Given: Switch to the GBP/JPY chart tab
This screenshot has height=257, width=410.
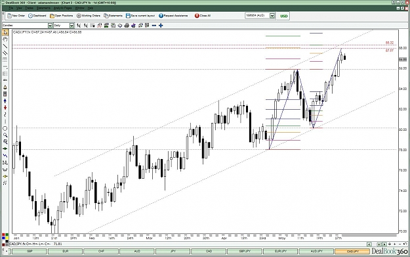Looking at the screenshot, I should point(245,251).
